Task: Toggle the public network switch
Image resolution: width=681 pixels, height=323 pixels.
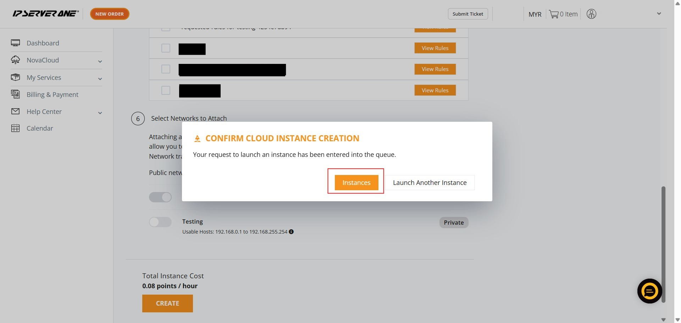Action: 160,197
